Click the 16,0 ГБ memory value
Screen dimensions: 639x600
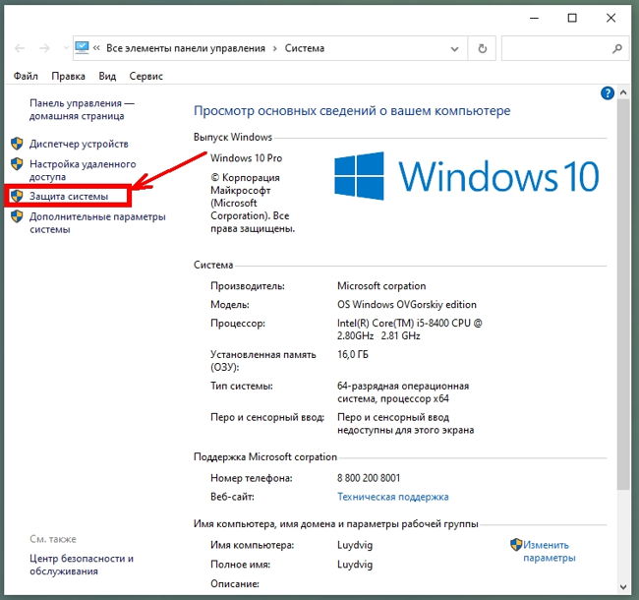[x=353, y=355]
